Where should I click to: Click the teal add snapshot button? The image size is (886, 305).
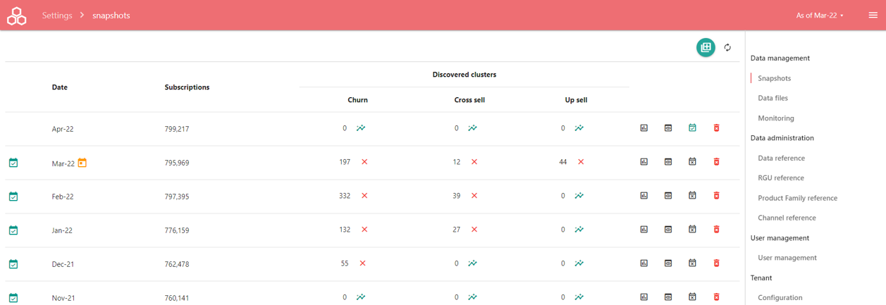tap(706, 48)
